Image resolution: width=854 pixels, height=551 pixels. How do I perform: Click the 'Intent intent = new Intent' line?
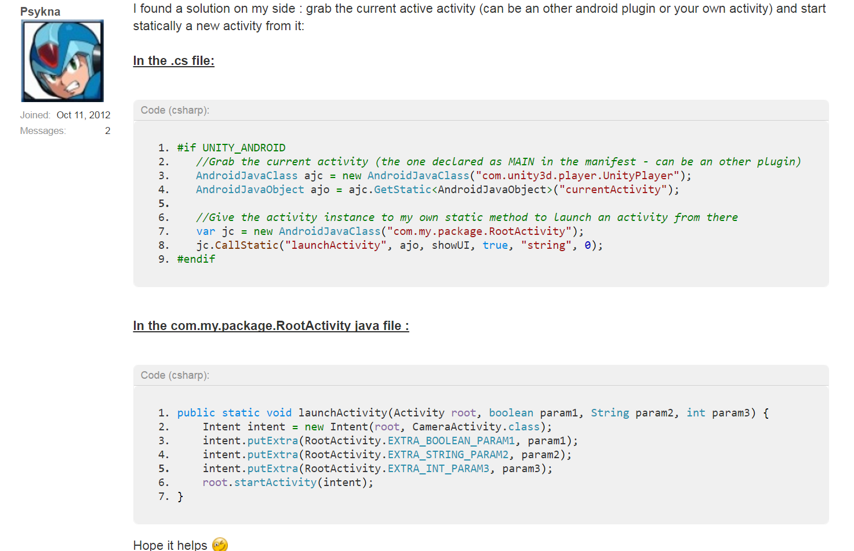click(377, 427)
